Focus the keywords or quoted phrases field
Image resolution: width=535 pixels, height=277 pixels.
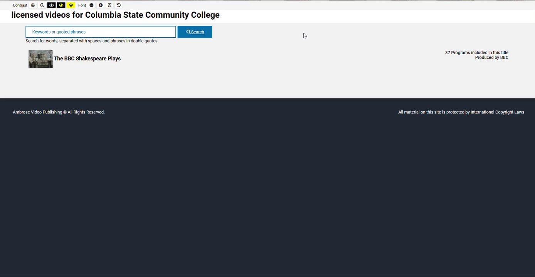click(x=101, y=32)
